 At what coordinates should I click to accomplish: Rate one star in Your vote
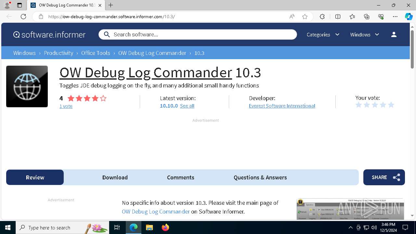pos(358,105)
